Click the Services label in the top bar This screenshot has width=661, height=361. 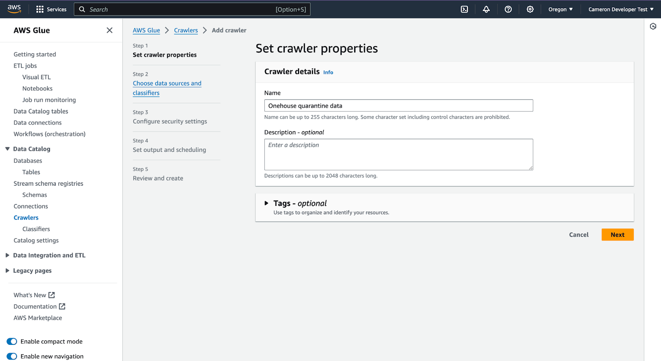click(x=57, y=9)
